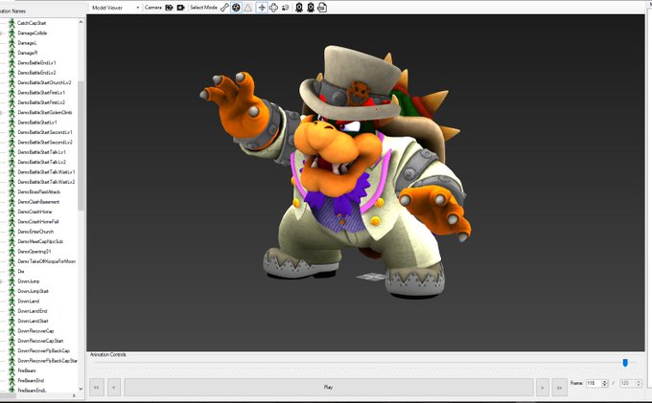Select DemoBattleStartFirstLv1 animation
This screenshot has height=403, width=652.
[41, 93]
